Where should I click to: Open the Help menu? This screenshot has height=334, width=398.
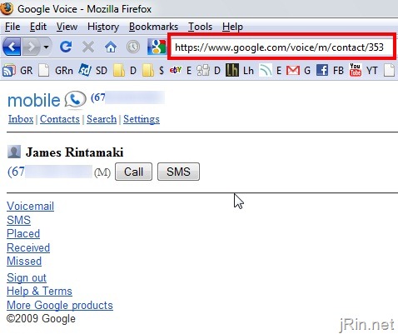(x=232, y=27)
